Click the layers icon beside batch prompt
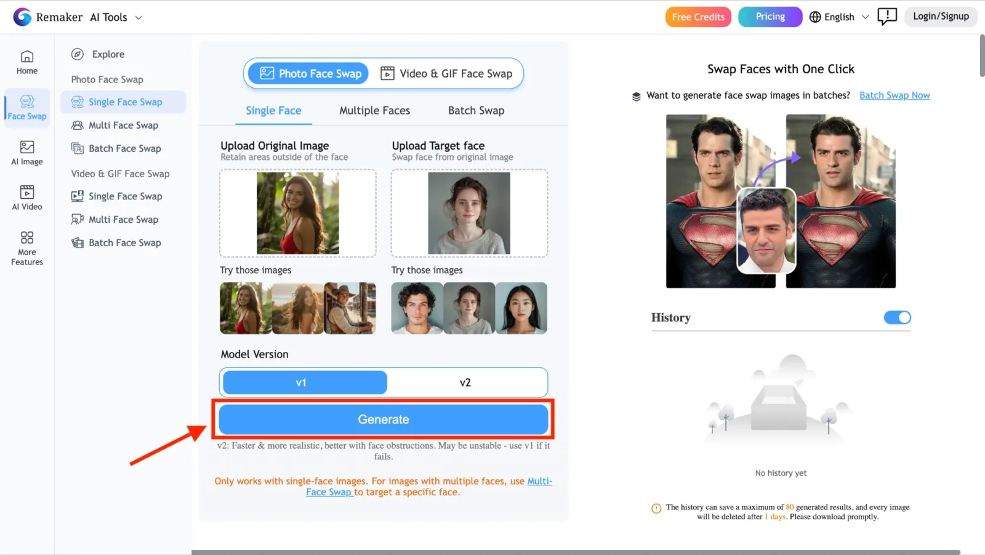Viewport: 985px width, 555px height. tap(636, 97)
